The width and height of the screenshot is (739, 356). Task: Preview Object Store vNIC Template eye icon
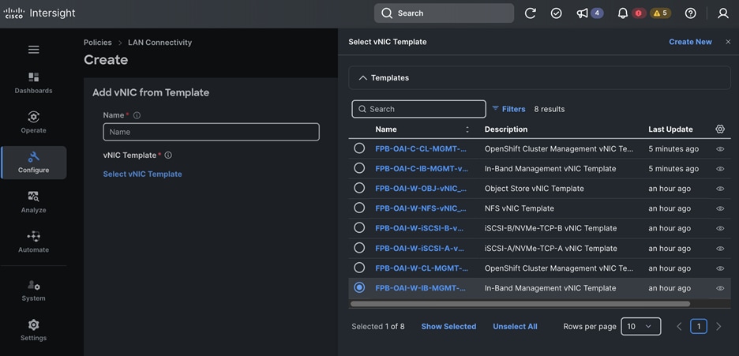[720, 189]
